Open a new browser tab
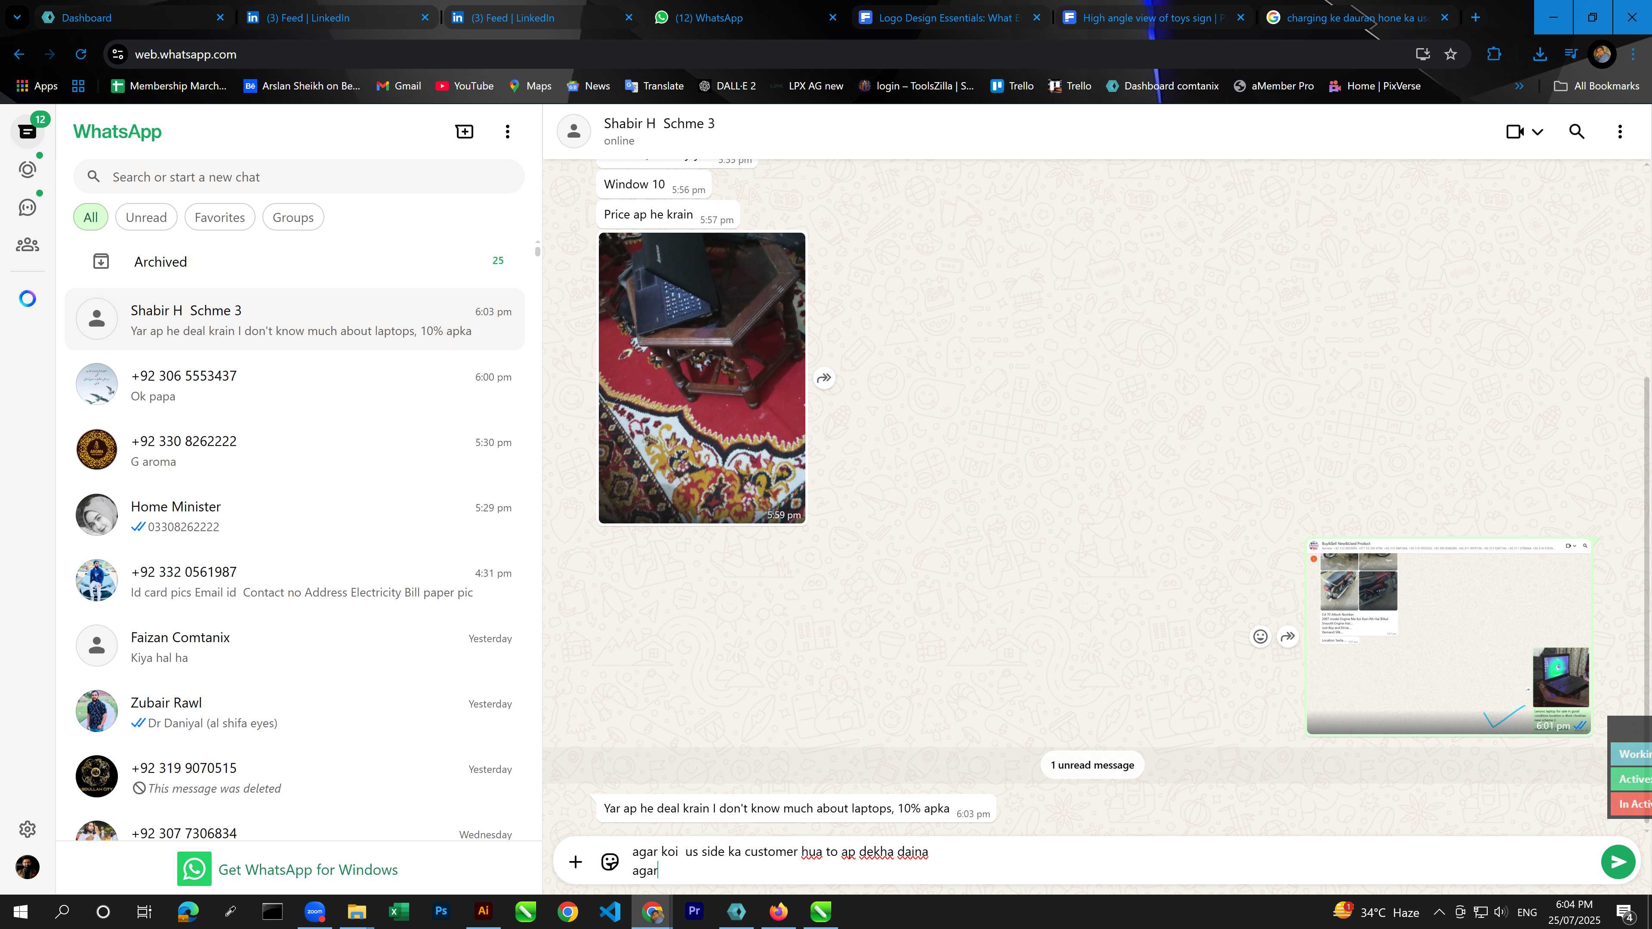This screenshot has height=929, width=1652. [1475, 17]
